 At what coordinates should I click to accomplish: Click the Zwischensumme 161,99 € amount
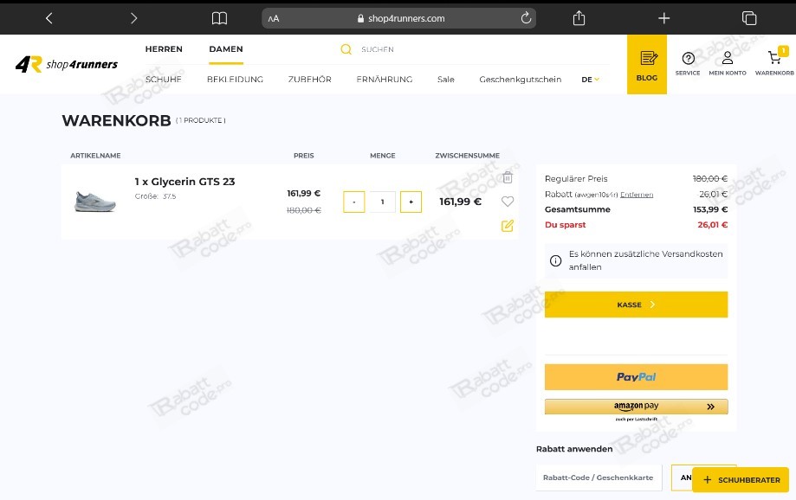click(x=460, y=202)
